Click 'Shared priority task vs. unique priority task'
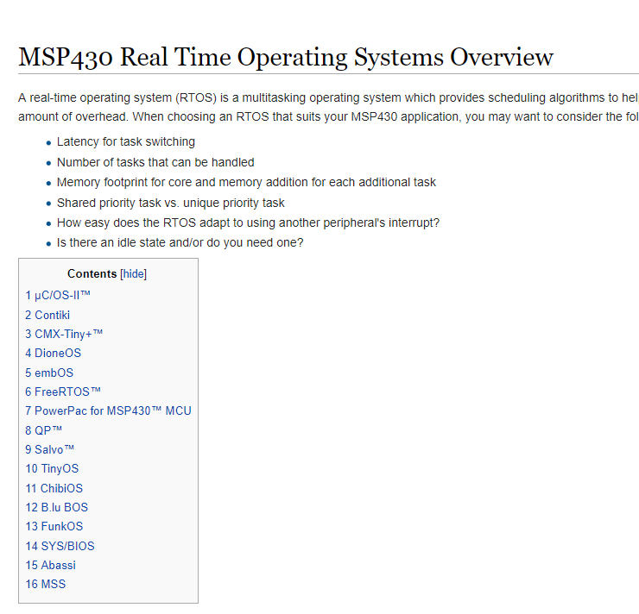 [170, 203]
